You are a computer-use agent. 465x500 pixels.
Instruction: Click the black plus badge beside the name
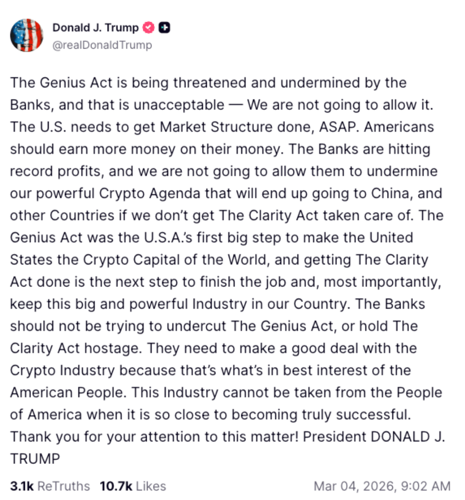tap(164, 27)
